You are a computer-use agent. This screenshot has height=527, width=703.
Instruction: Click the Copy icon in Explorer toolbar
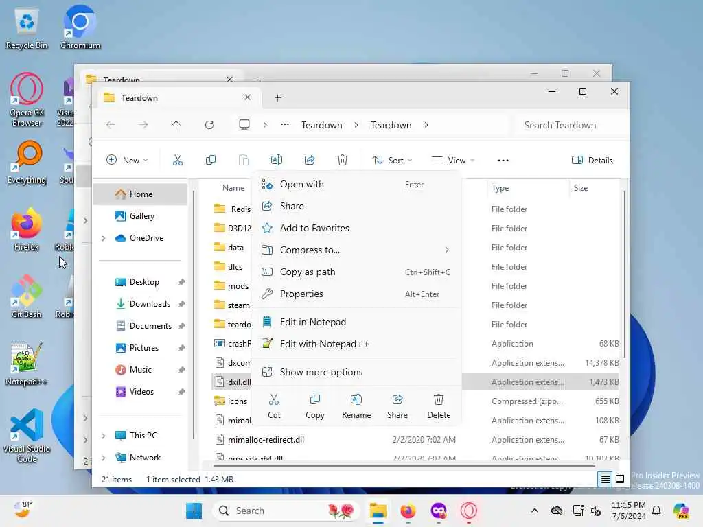[x=210, y=160]
